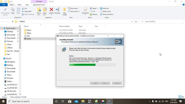Click the Manage contextual tab

point(39,1)
